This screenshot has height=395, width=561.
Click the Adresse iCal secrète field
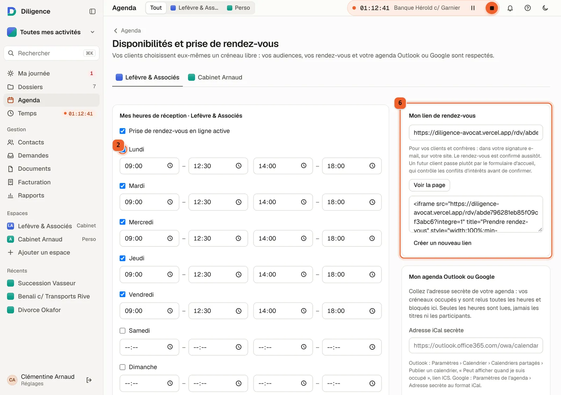coord(476,345)
